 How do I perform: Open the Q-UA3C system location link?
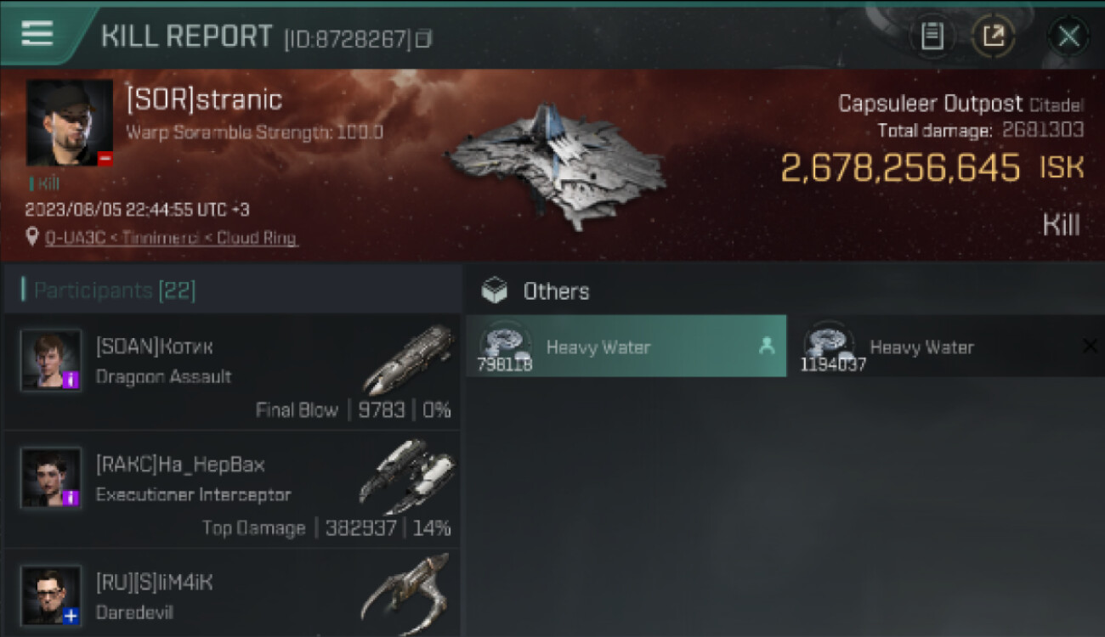click(171, 238)
